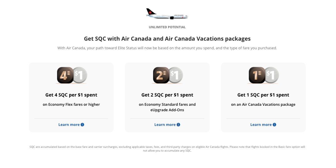Click the Air Canada airplane image
Image resolution: width=336 pixels, height=168 pixels.
167,13
